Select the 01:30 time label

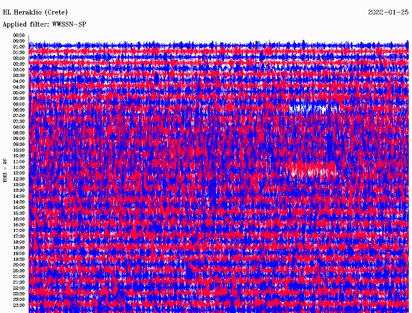(x=19, y=53)
